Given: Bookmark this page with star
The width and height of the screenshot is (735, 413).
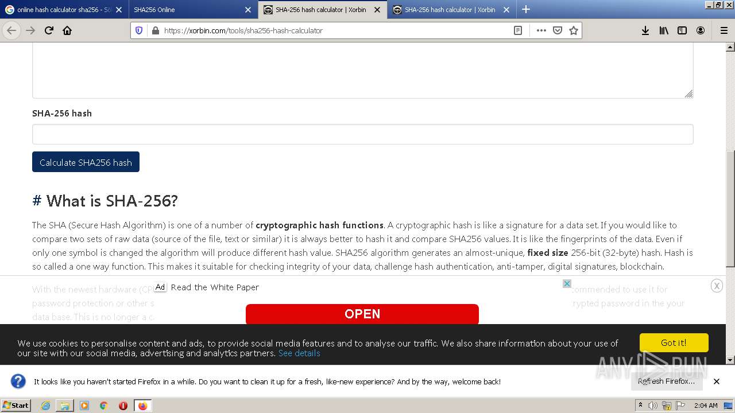Looking at the screenshot, I should click(x=573, y=30).
